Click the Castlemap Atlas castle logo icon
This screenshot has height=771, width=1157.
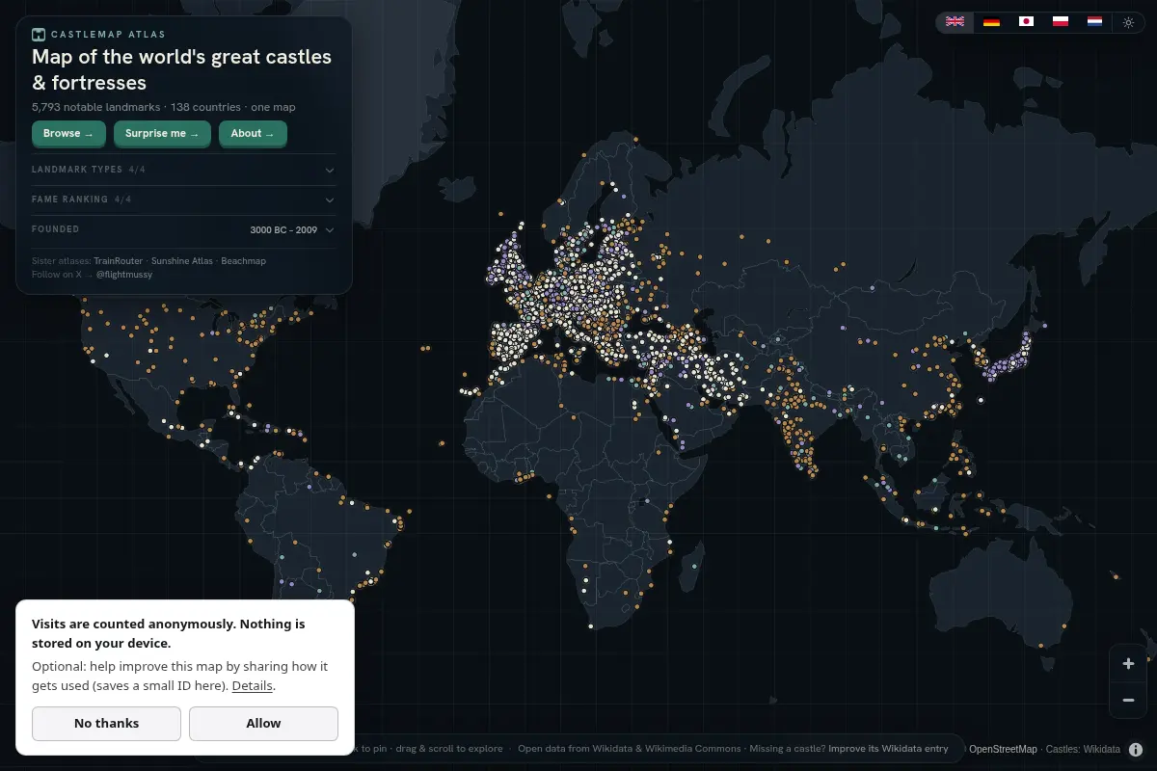pyautogui.click(x=39, y=34)
